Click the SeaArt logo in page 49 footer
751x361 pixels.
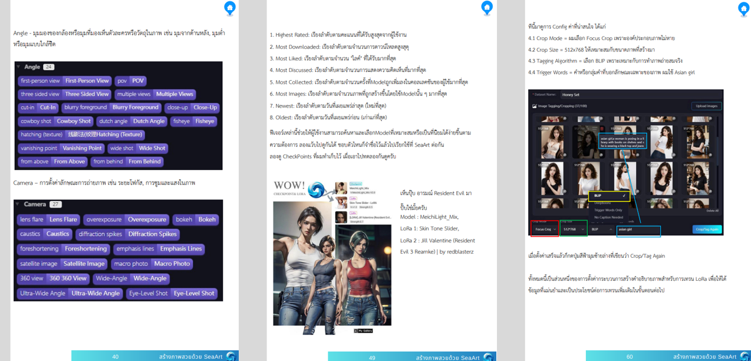[x=488, y=357]
